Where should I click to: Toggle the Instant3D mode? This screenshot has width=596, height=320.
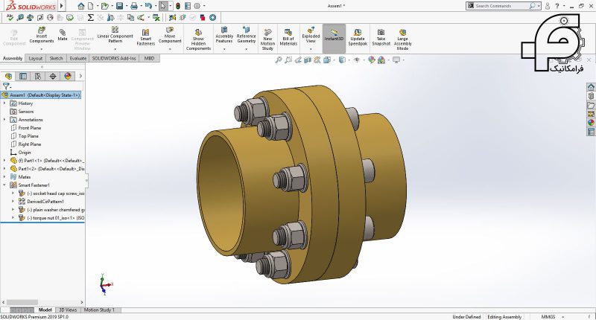pyautogui.click(x=335, y=34)
